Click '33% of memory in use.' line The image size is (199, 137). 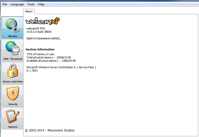click(41, 54)
